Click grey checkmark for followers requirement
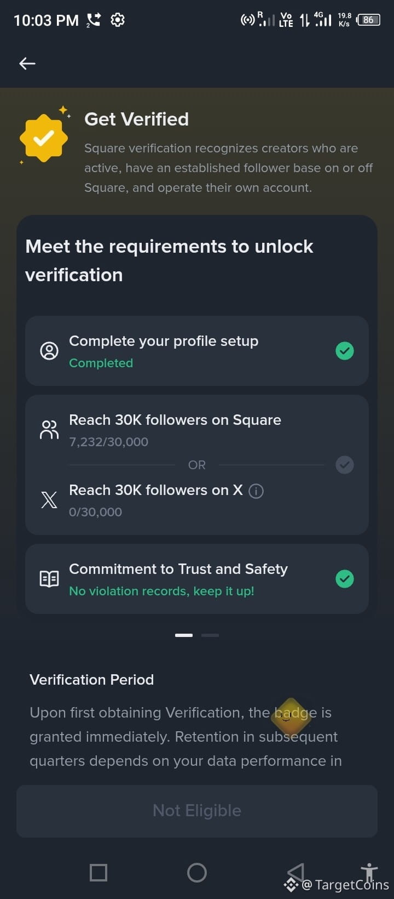Viewport: 394px width, 899px height. click(345, 465)
